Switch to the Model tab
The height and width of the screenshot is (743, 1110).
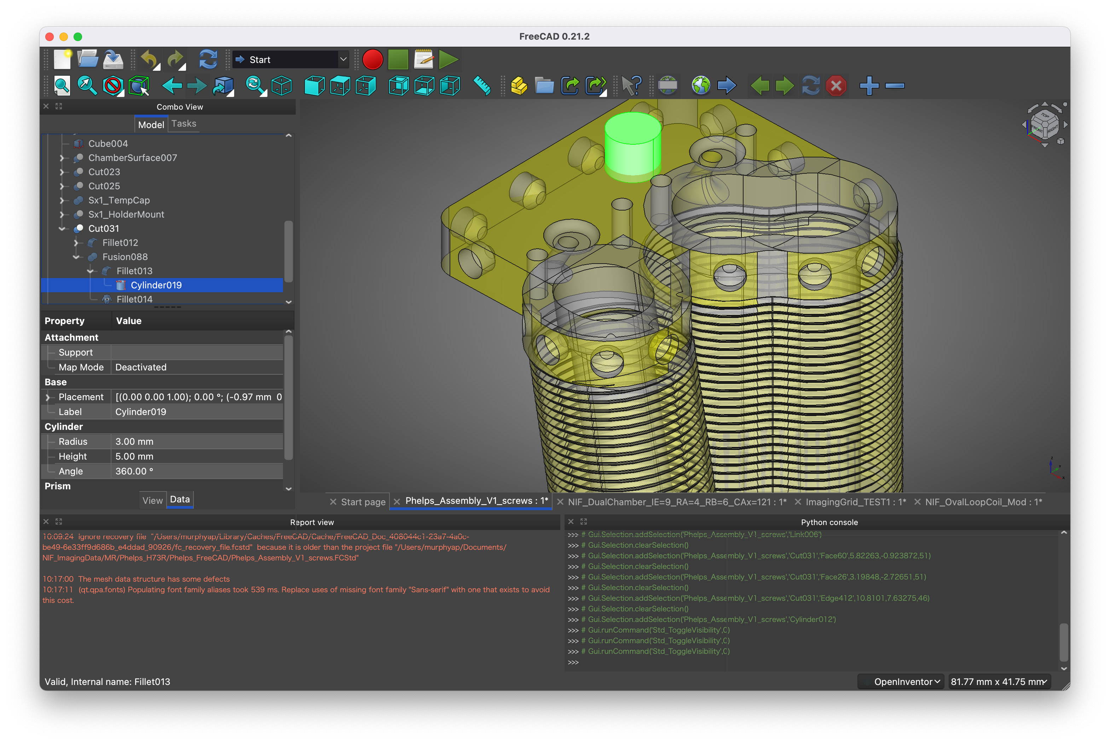pyautogui.click(x=151, y=125)
